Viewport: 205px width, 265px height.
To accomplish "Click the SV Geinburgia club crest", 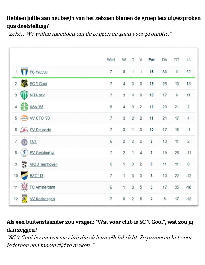I will (24, 153).
